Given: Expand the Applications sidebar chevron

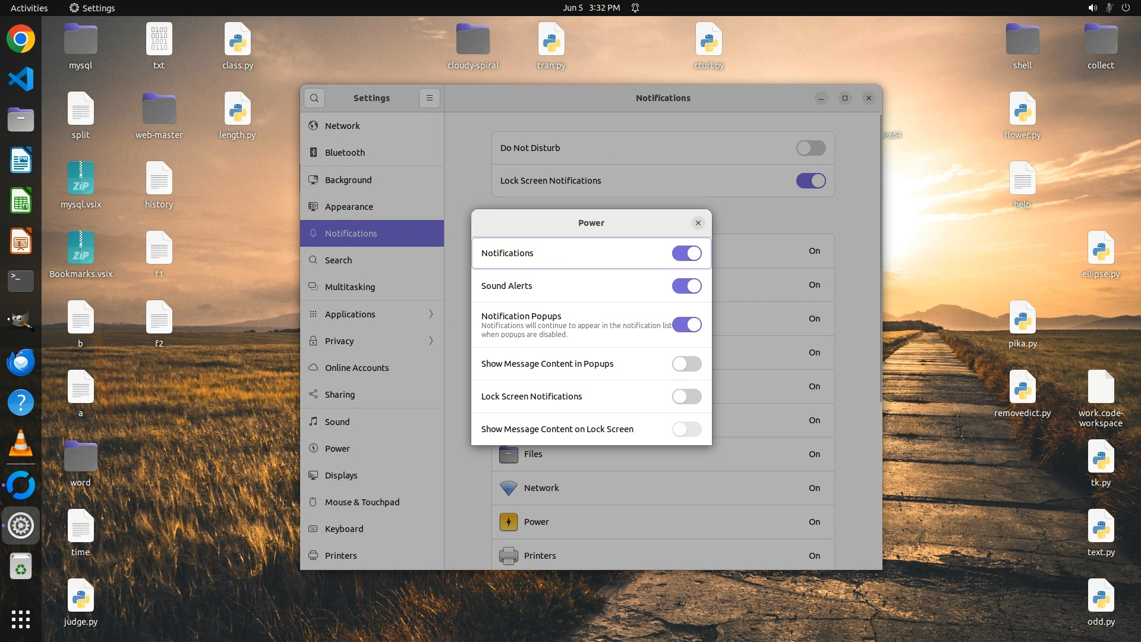Looking at the screenshot, I should click(431, 314).
